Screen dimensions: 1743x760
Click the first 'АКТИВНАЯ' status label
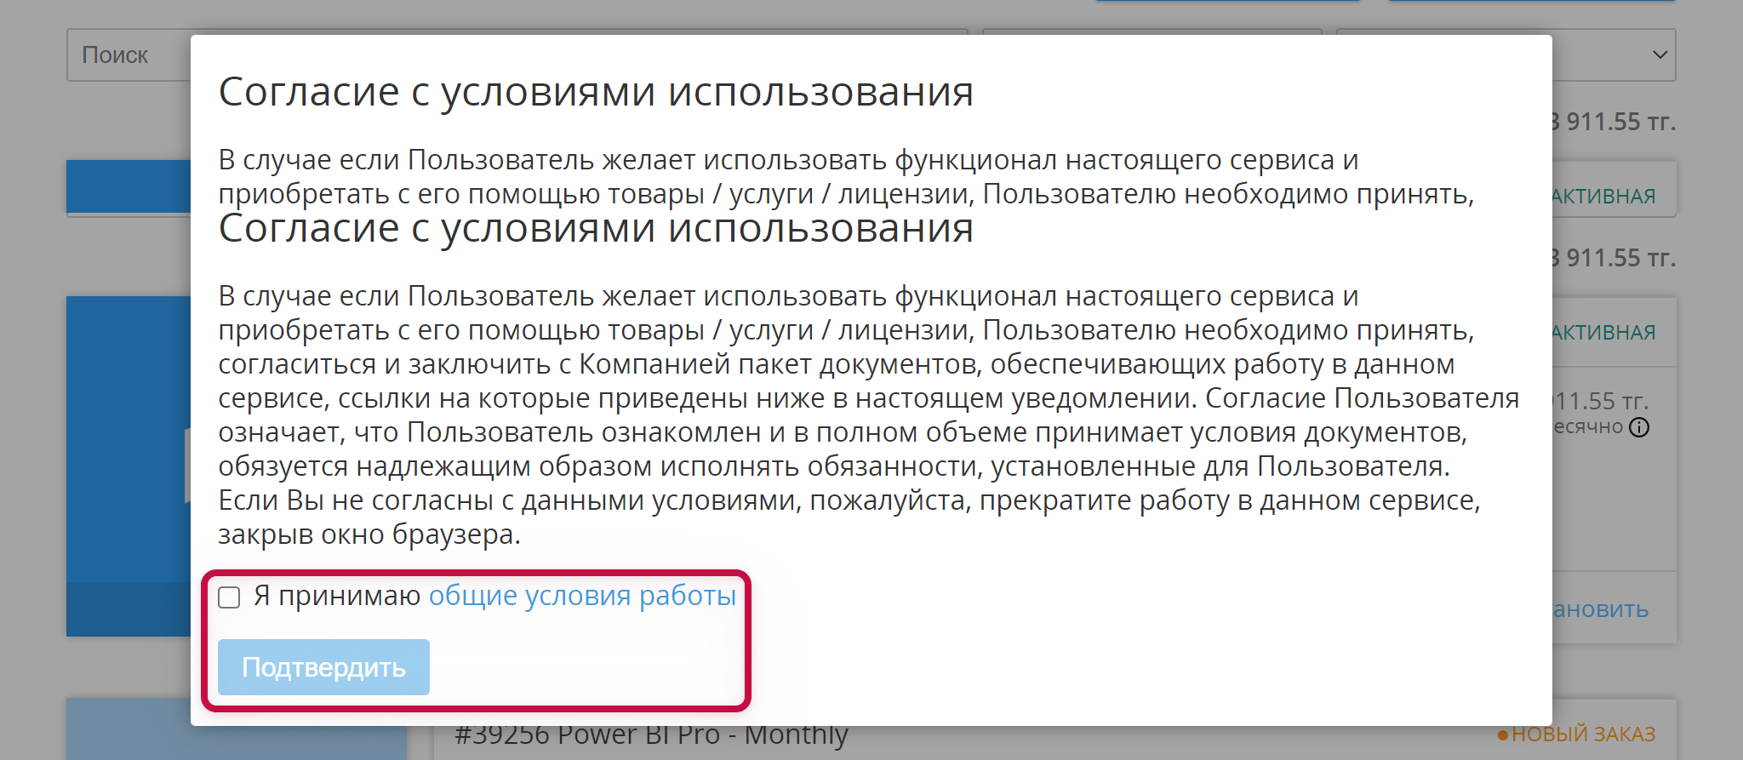click(x=1603, y=197)
